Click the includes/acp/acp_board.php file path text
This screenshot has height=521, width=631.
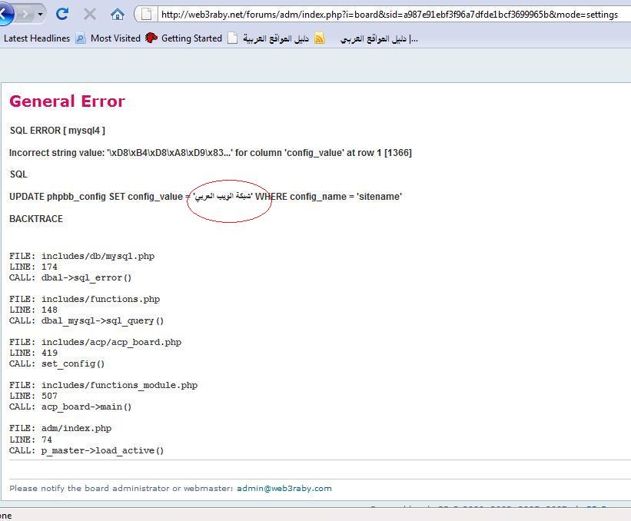111,342
